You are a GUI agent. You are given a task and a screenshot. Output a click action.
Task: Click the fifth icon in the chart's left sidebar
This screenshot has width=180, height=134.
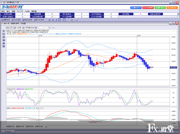(x=4, y=43)
